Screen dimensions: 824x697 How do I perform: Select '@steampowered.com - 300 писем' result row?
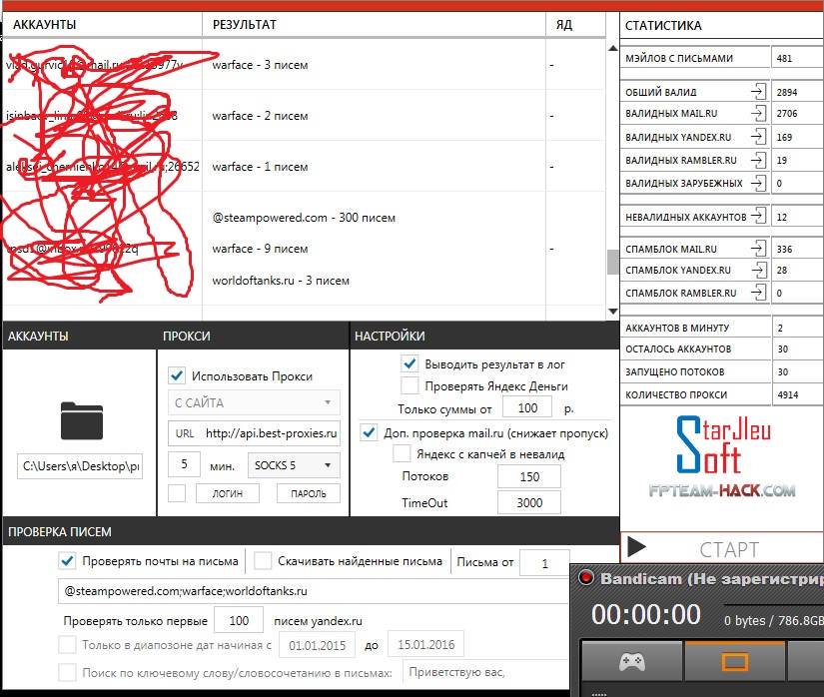click(304, 218)
